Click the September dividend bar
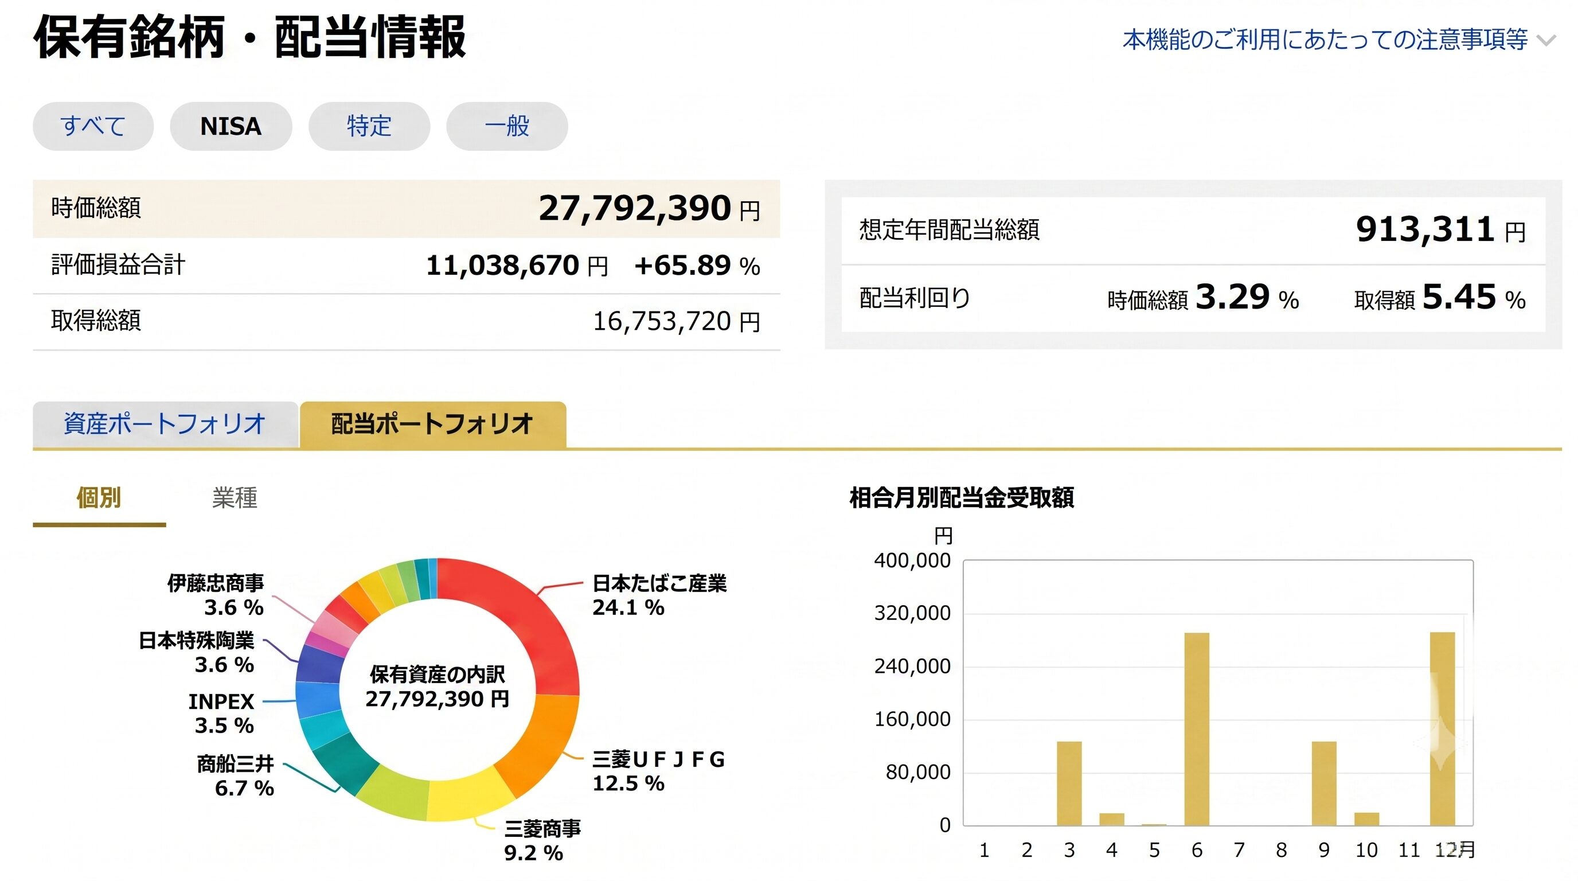Viewport: 1578px width, 881px height. [1324, 783]
